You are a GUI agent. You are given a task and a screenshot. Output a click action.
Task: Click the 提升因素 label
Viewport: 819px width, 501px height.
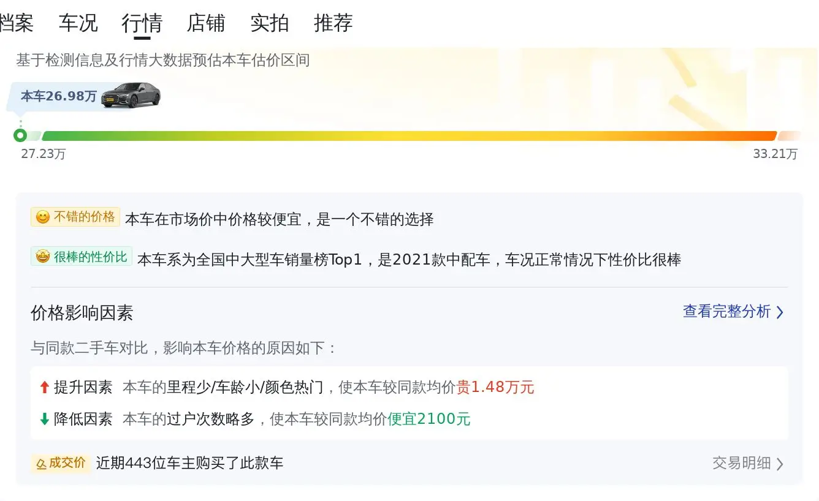pyautogui.click(x=83, y=387)
